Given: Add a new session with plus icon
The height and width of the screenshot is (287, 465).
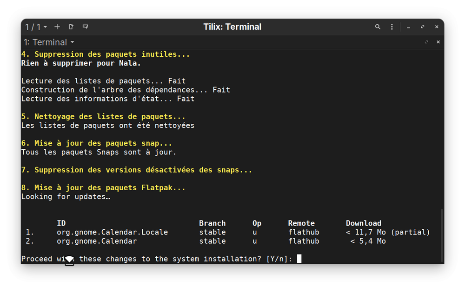Looking at the screenshot, I should click(57, 27).
